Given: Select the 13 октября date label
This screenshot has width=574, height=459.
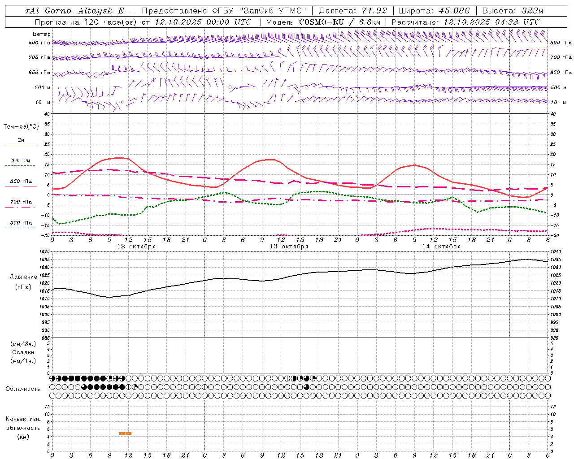Looking at the screenshot, I should coord(289,247).
